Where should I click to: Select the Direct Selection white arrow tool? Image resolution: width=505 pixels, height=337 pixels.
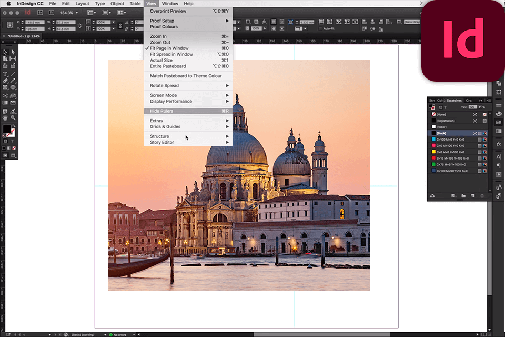click(13, 52)
